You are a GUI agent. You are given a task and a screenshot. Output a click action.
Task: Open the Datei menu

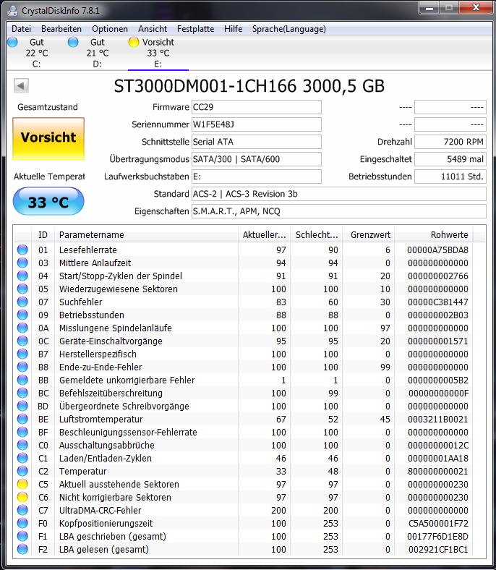[21, 29]
